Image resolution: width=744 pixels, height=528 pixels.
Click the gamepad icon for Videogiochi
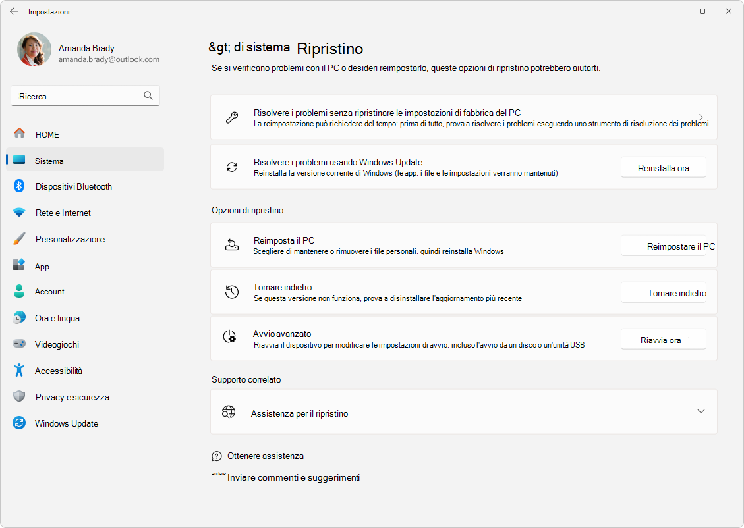[x=19, y=344]
